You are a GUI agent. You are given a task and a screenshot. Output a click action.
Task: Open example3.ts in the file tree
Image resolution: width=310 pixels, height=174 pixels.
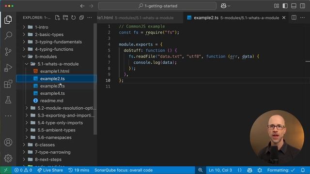tap(56, 86)
